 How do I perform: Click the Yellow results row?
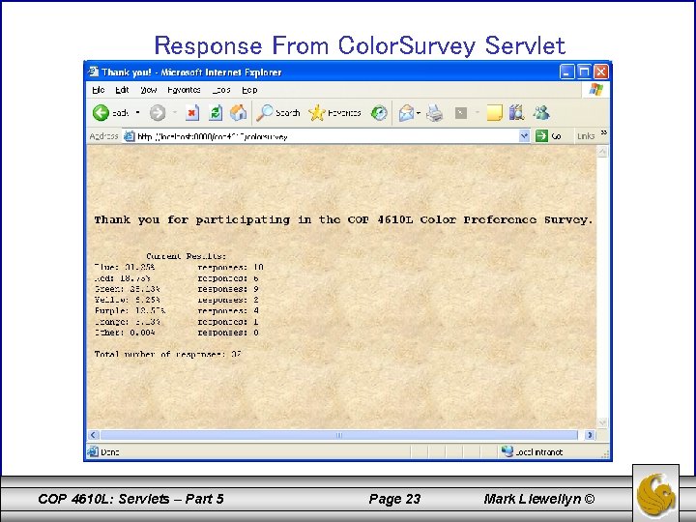[x=177, y=300]
